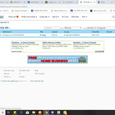The height and width of the screenshot is (115, 115).
Task: Click the microphone icon on the taskbar
Action: pyautogui.click(x=3, y=112)
